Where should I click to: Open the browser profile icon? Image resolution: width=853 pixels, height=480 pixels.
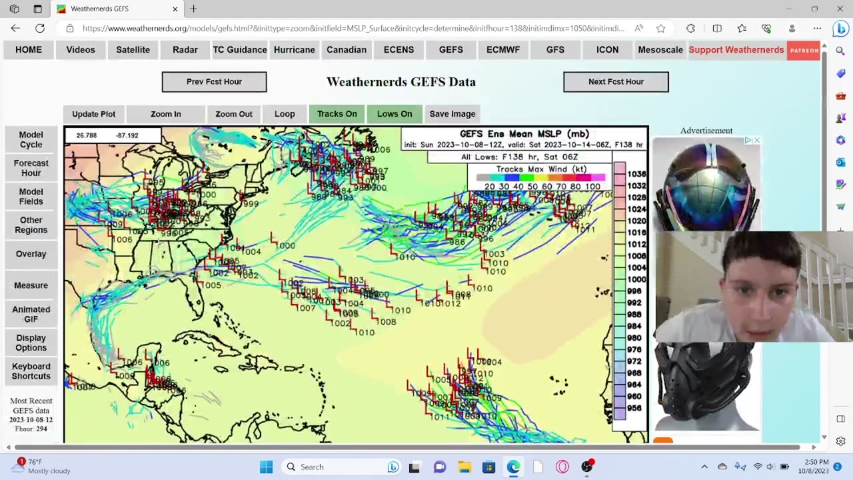click(792, 29)
